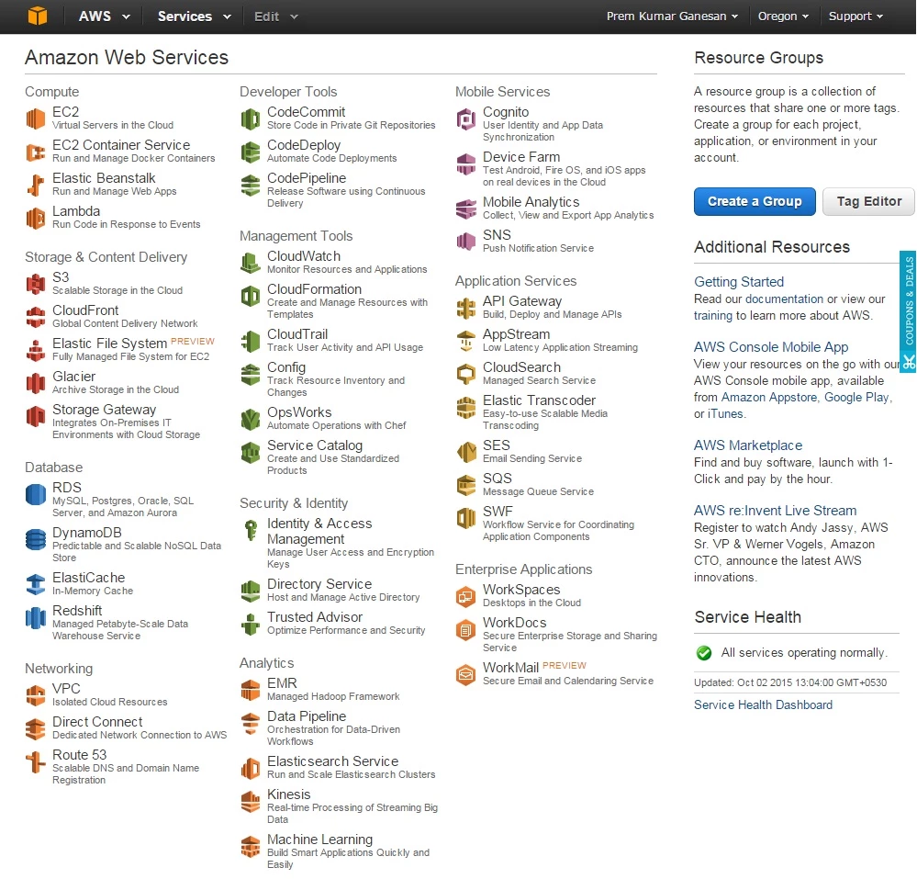
Task: Open the ElastiCache service link
Action: [x=88, y=577]
